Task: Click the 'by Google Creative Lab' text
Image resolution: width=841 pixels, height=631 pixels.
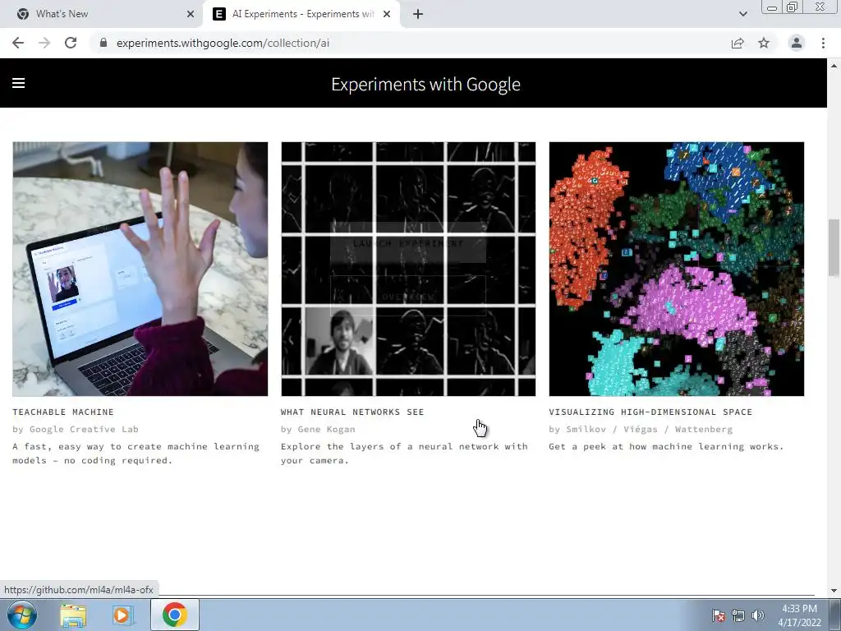Action: [76, 429]
